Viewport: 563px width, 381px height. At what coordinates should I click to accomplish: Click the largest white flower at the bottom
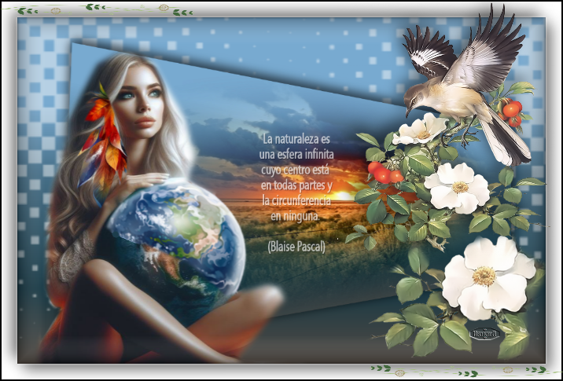click(484, 275)
